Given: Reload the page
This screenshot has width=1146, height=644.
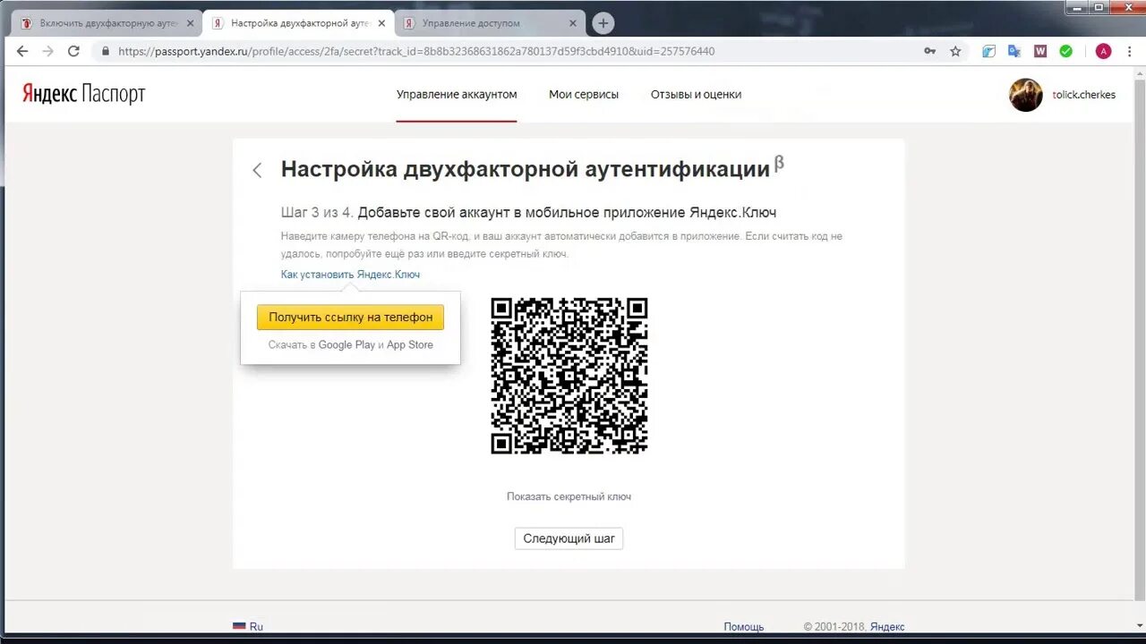Looking at the screenshot, I should [x=73, y=51].
